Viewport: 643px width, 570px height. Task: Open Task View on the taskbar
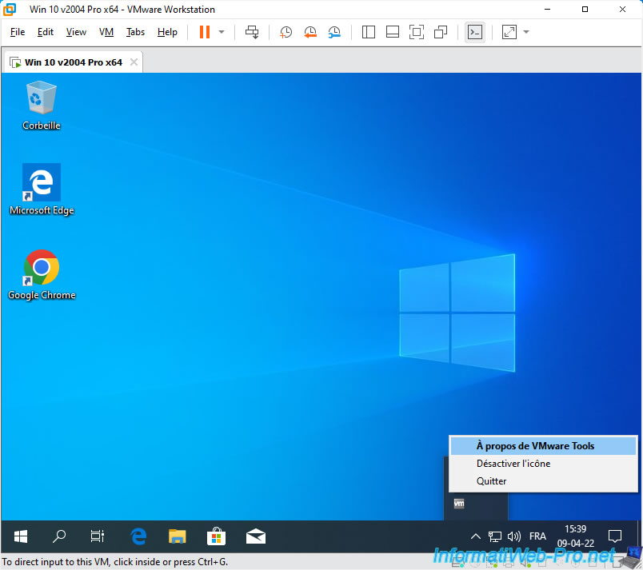click(x=98, y=536)
